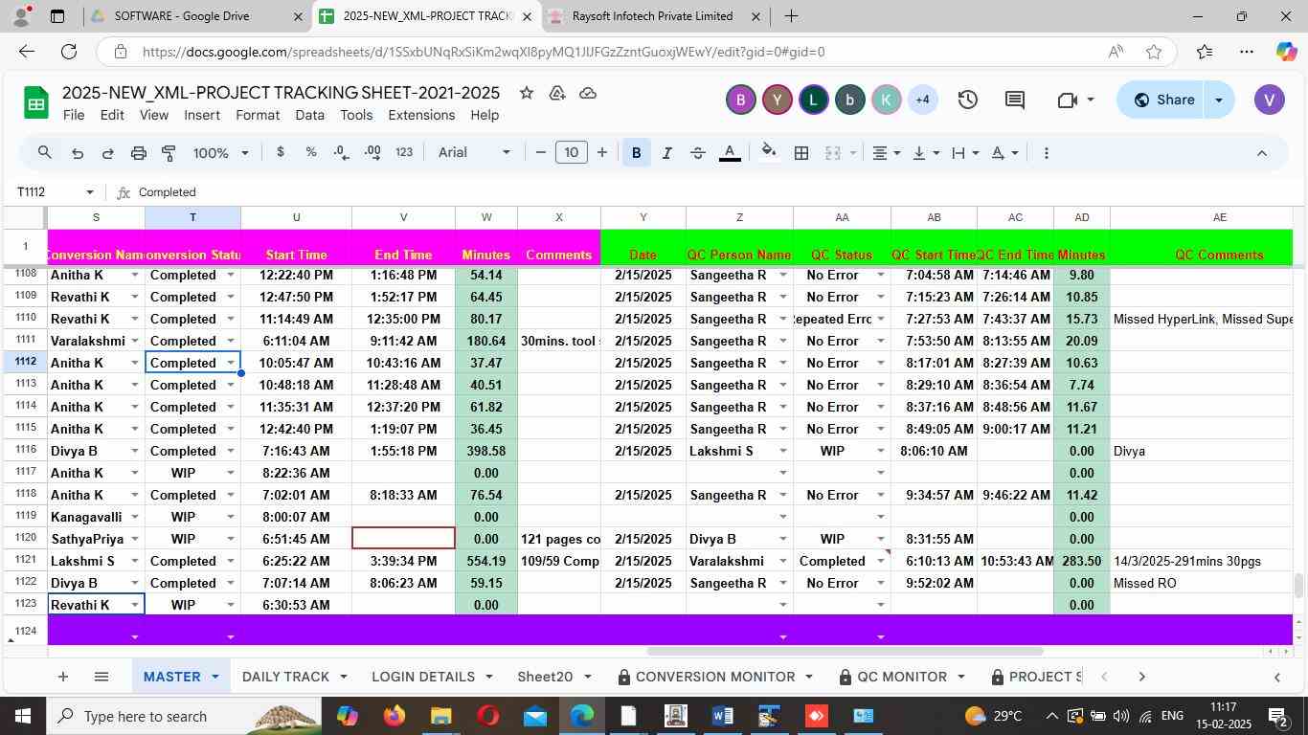Screen dimensions: 1308x735
Task: Click the search menus magnifier icon
Action: [x=45, y=153]
